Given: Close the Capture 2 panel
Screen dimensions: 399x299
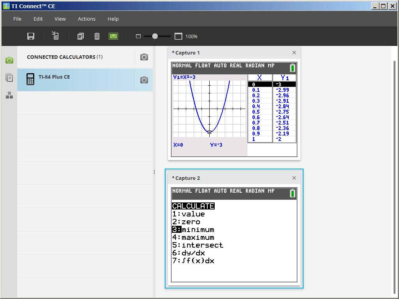Looking at the screenshot, I should pyautogui.click(x=294, y=178).
